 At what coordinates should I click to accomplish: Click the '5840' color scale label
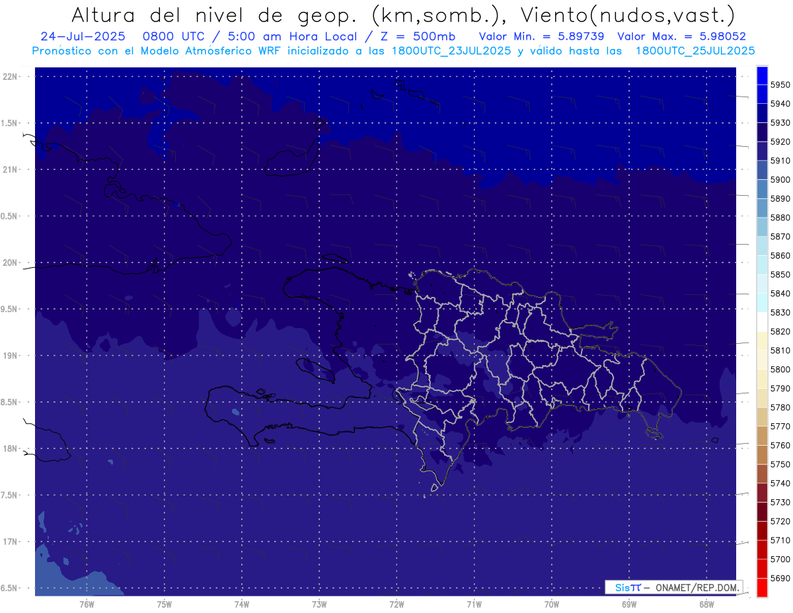click(780, 294)
